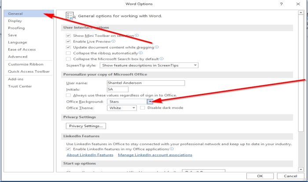Go to Trust Center
Viewport: 308px width, 182px height.
point(20,86)
